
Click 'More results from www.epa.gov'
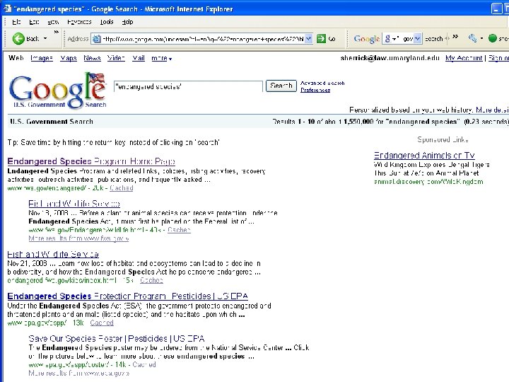click(79, 373)
